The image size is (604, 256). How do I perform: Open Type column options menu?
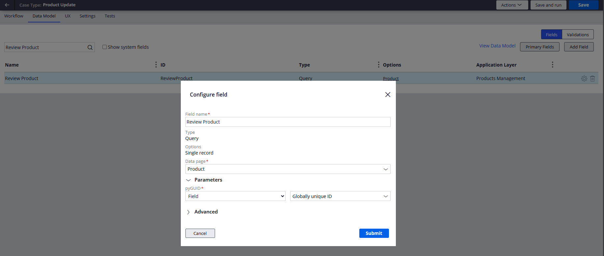coord(378,65)
